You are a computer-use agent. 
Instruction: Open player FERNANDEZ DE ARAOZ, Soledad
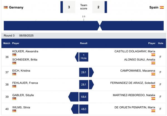pyautogui.click(x=133, y=83)
